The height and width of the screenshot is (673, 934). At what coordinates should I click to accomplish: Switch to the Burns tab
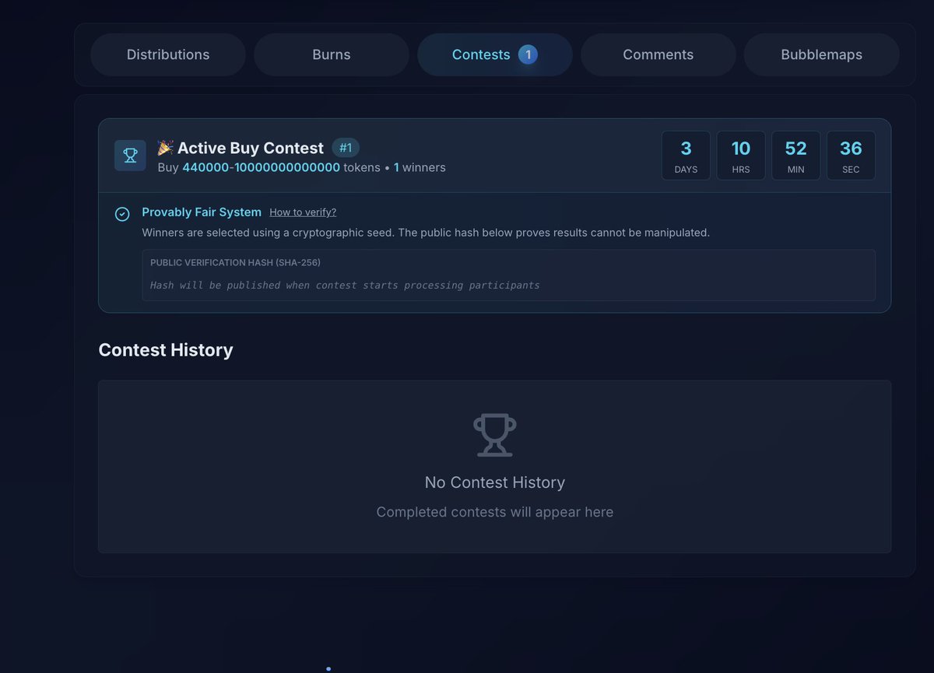332,54
